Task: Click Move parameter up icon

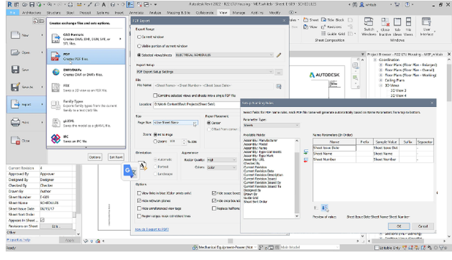Action: [x=315, y=208]
